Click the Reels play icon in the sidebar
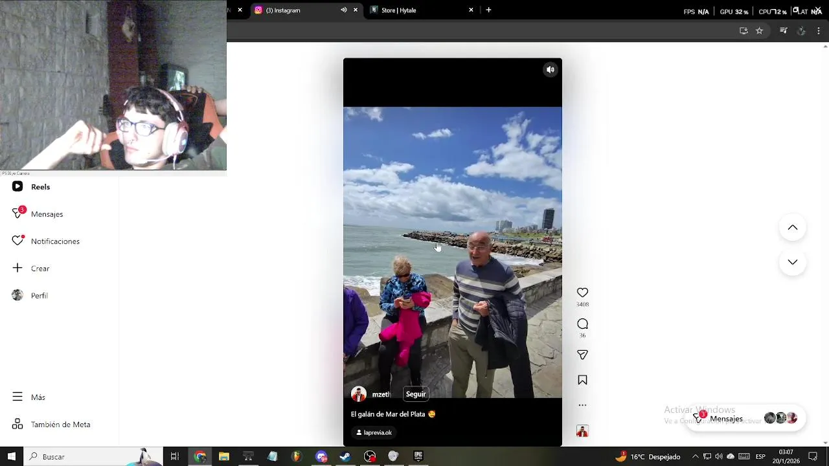The width and height of the screenshot is (829, 466). (x=17, y=186)
